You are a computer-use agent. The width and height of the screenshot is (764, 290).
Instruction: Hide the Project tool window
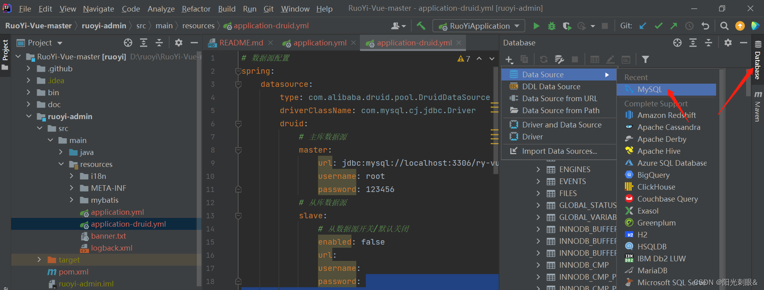194,43
